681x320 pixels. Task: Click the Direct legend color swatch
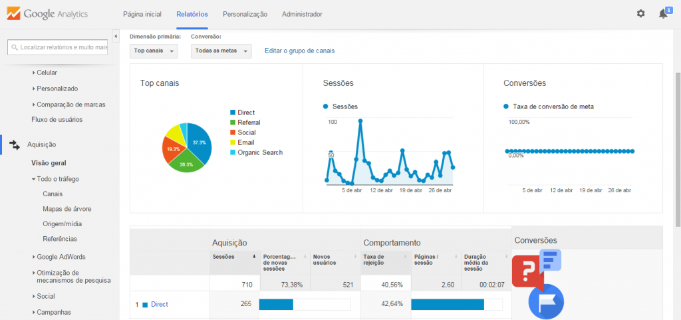[233, 113]
